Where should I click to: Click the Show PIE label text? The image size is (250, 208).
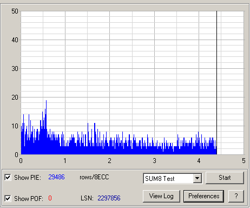tap(28, 178)
